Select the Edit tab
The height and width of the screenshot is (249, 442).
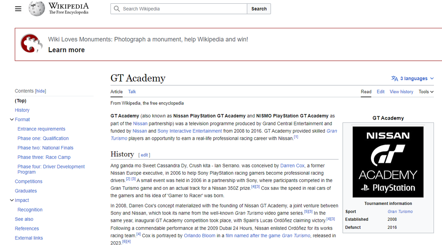[380, 92]
